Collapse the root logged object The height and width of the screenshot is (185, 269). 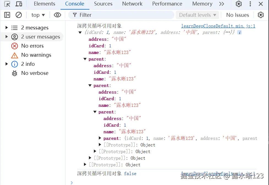tap(80, 32)
